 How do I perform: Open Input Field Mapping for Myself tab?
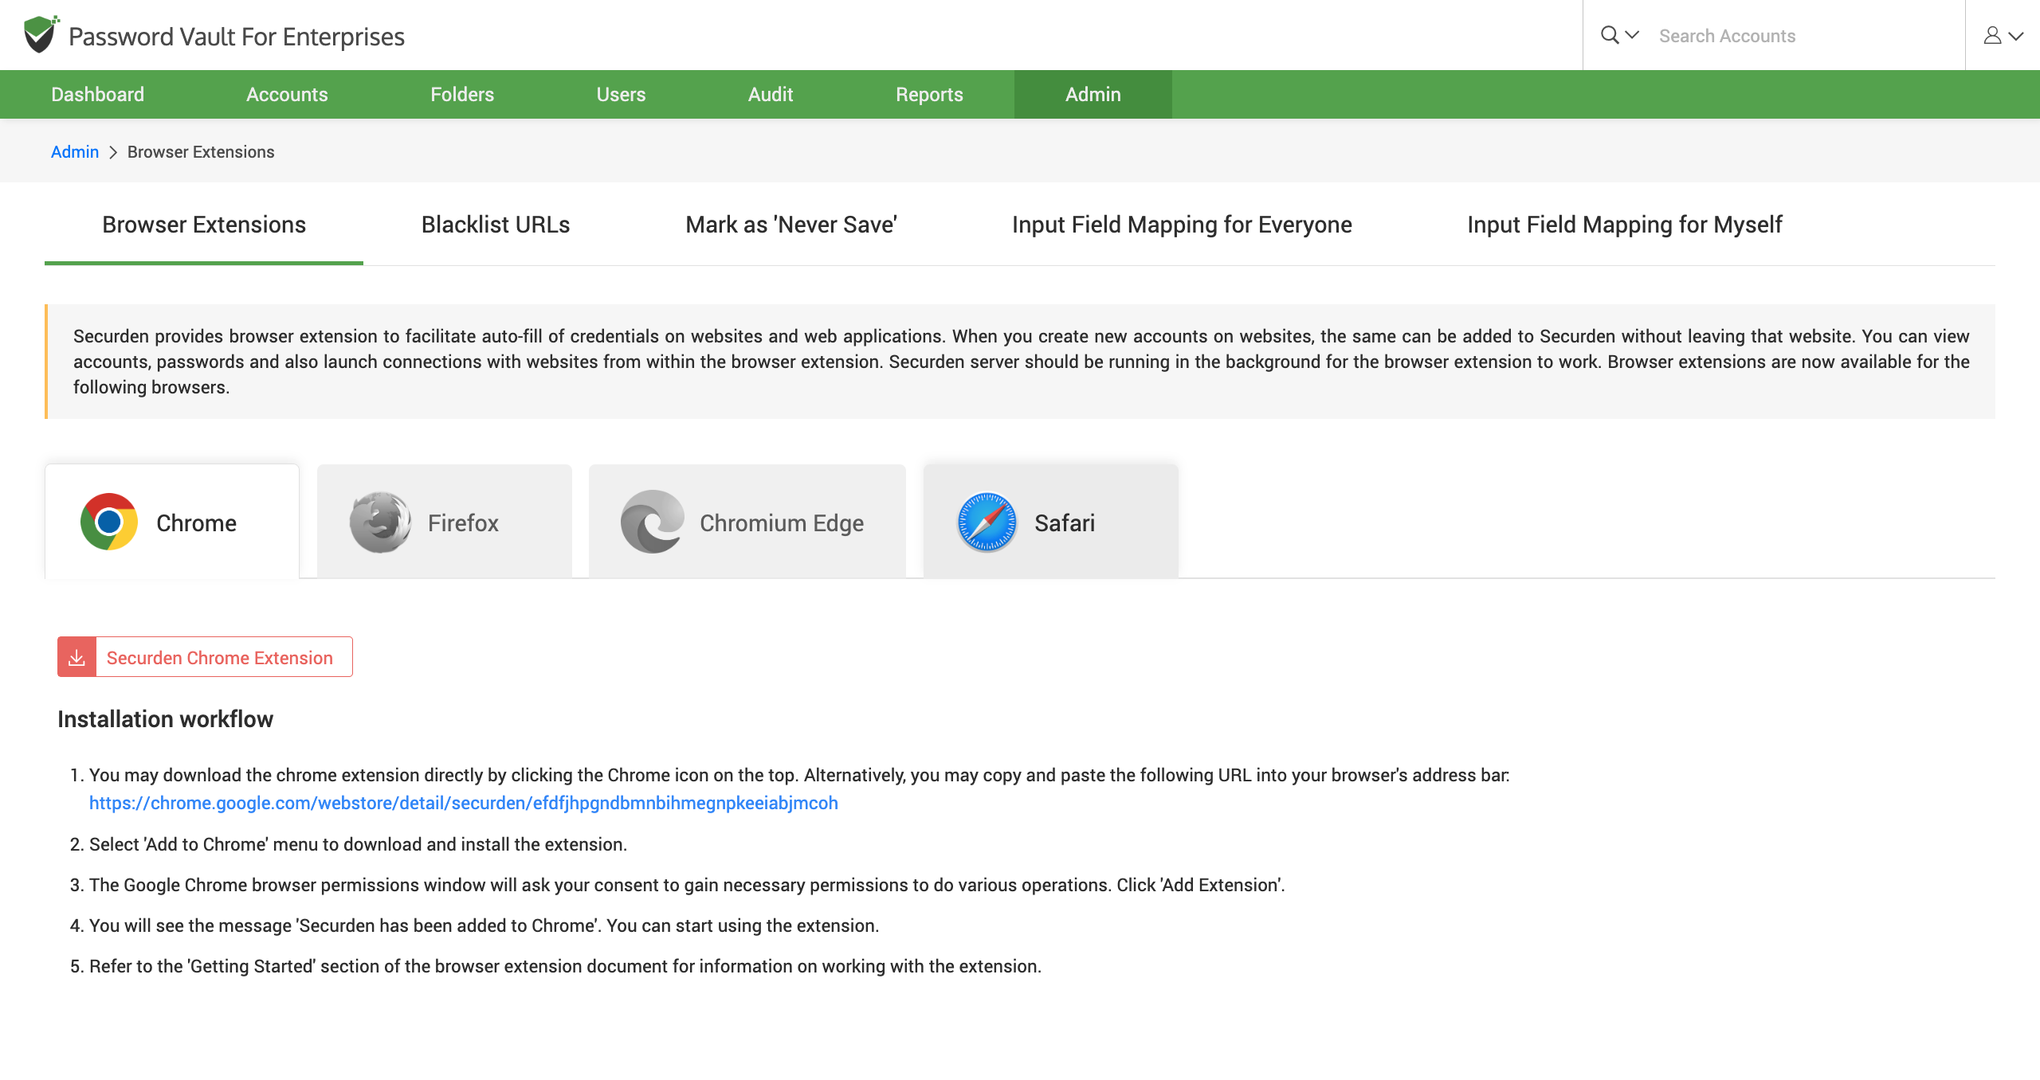pos(1624,225)
